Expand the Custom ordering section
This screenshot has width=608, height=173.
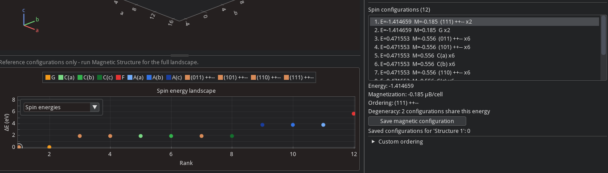click(397, 142)
